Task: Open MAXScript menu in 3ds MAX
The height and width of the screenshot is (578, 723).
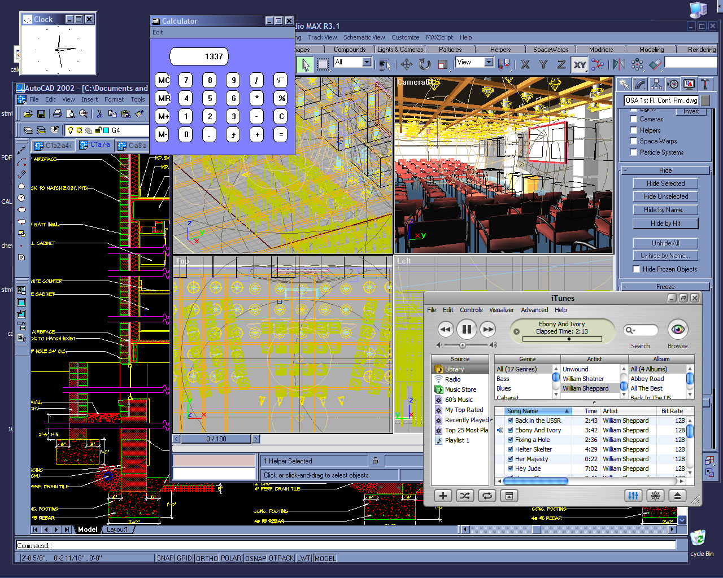Action: click(439, 37)
